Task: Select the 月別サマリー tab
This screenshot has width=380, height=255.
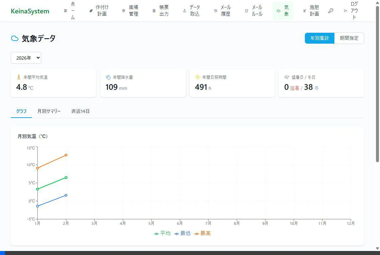Action: (x=49, y=111)
